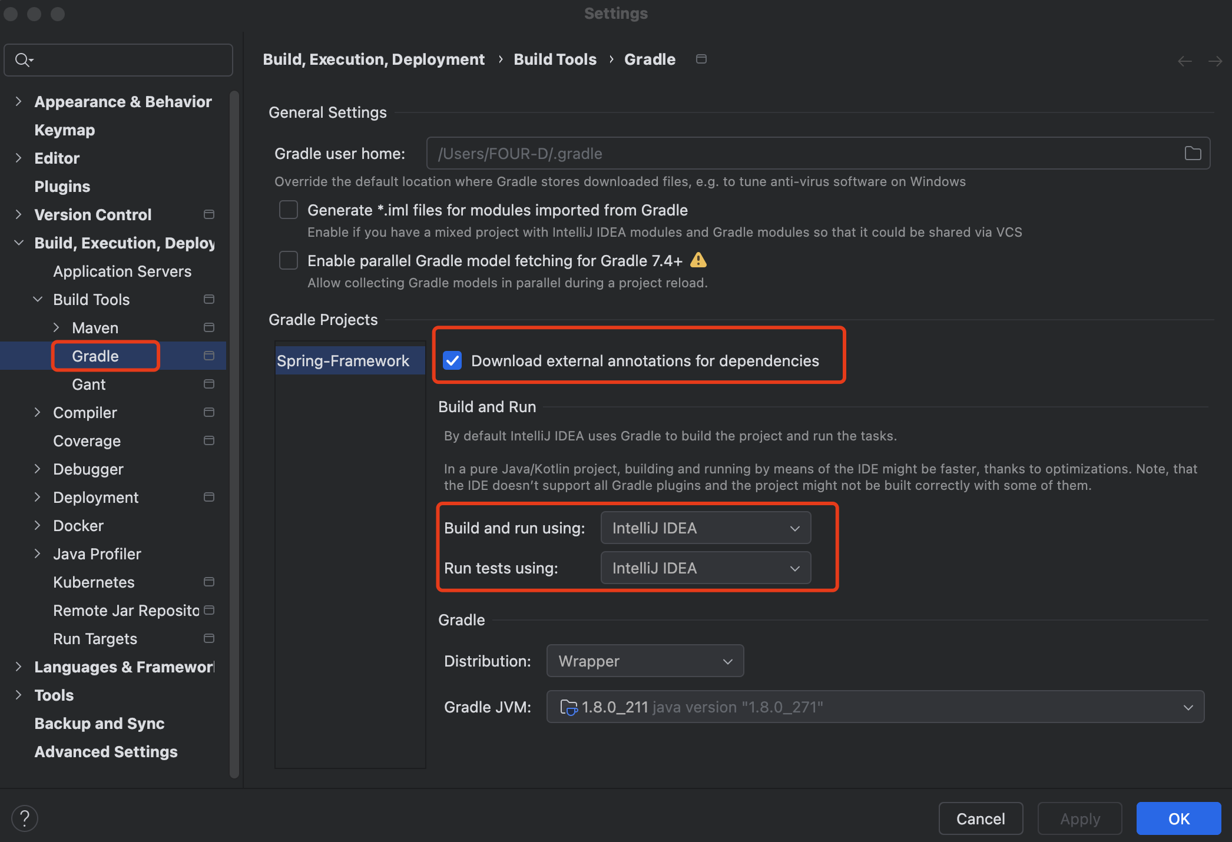Select Gant in the Build Tools tree
The height and width of the screenshot is (842, 1232).
tap(89, 384)
